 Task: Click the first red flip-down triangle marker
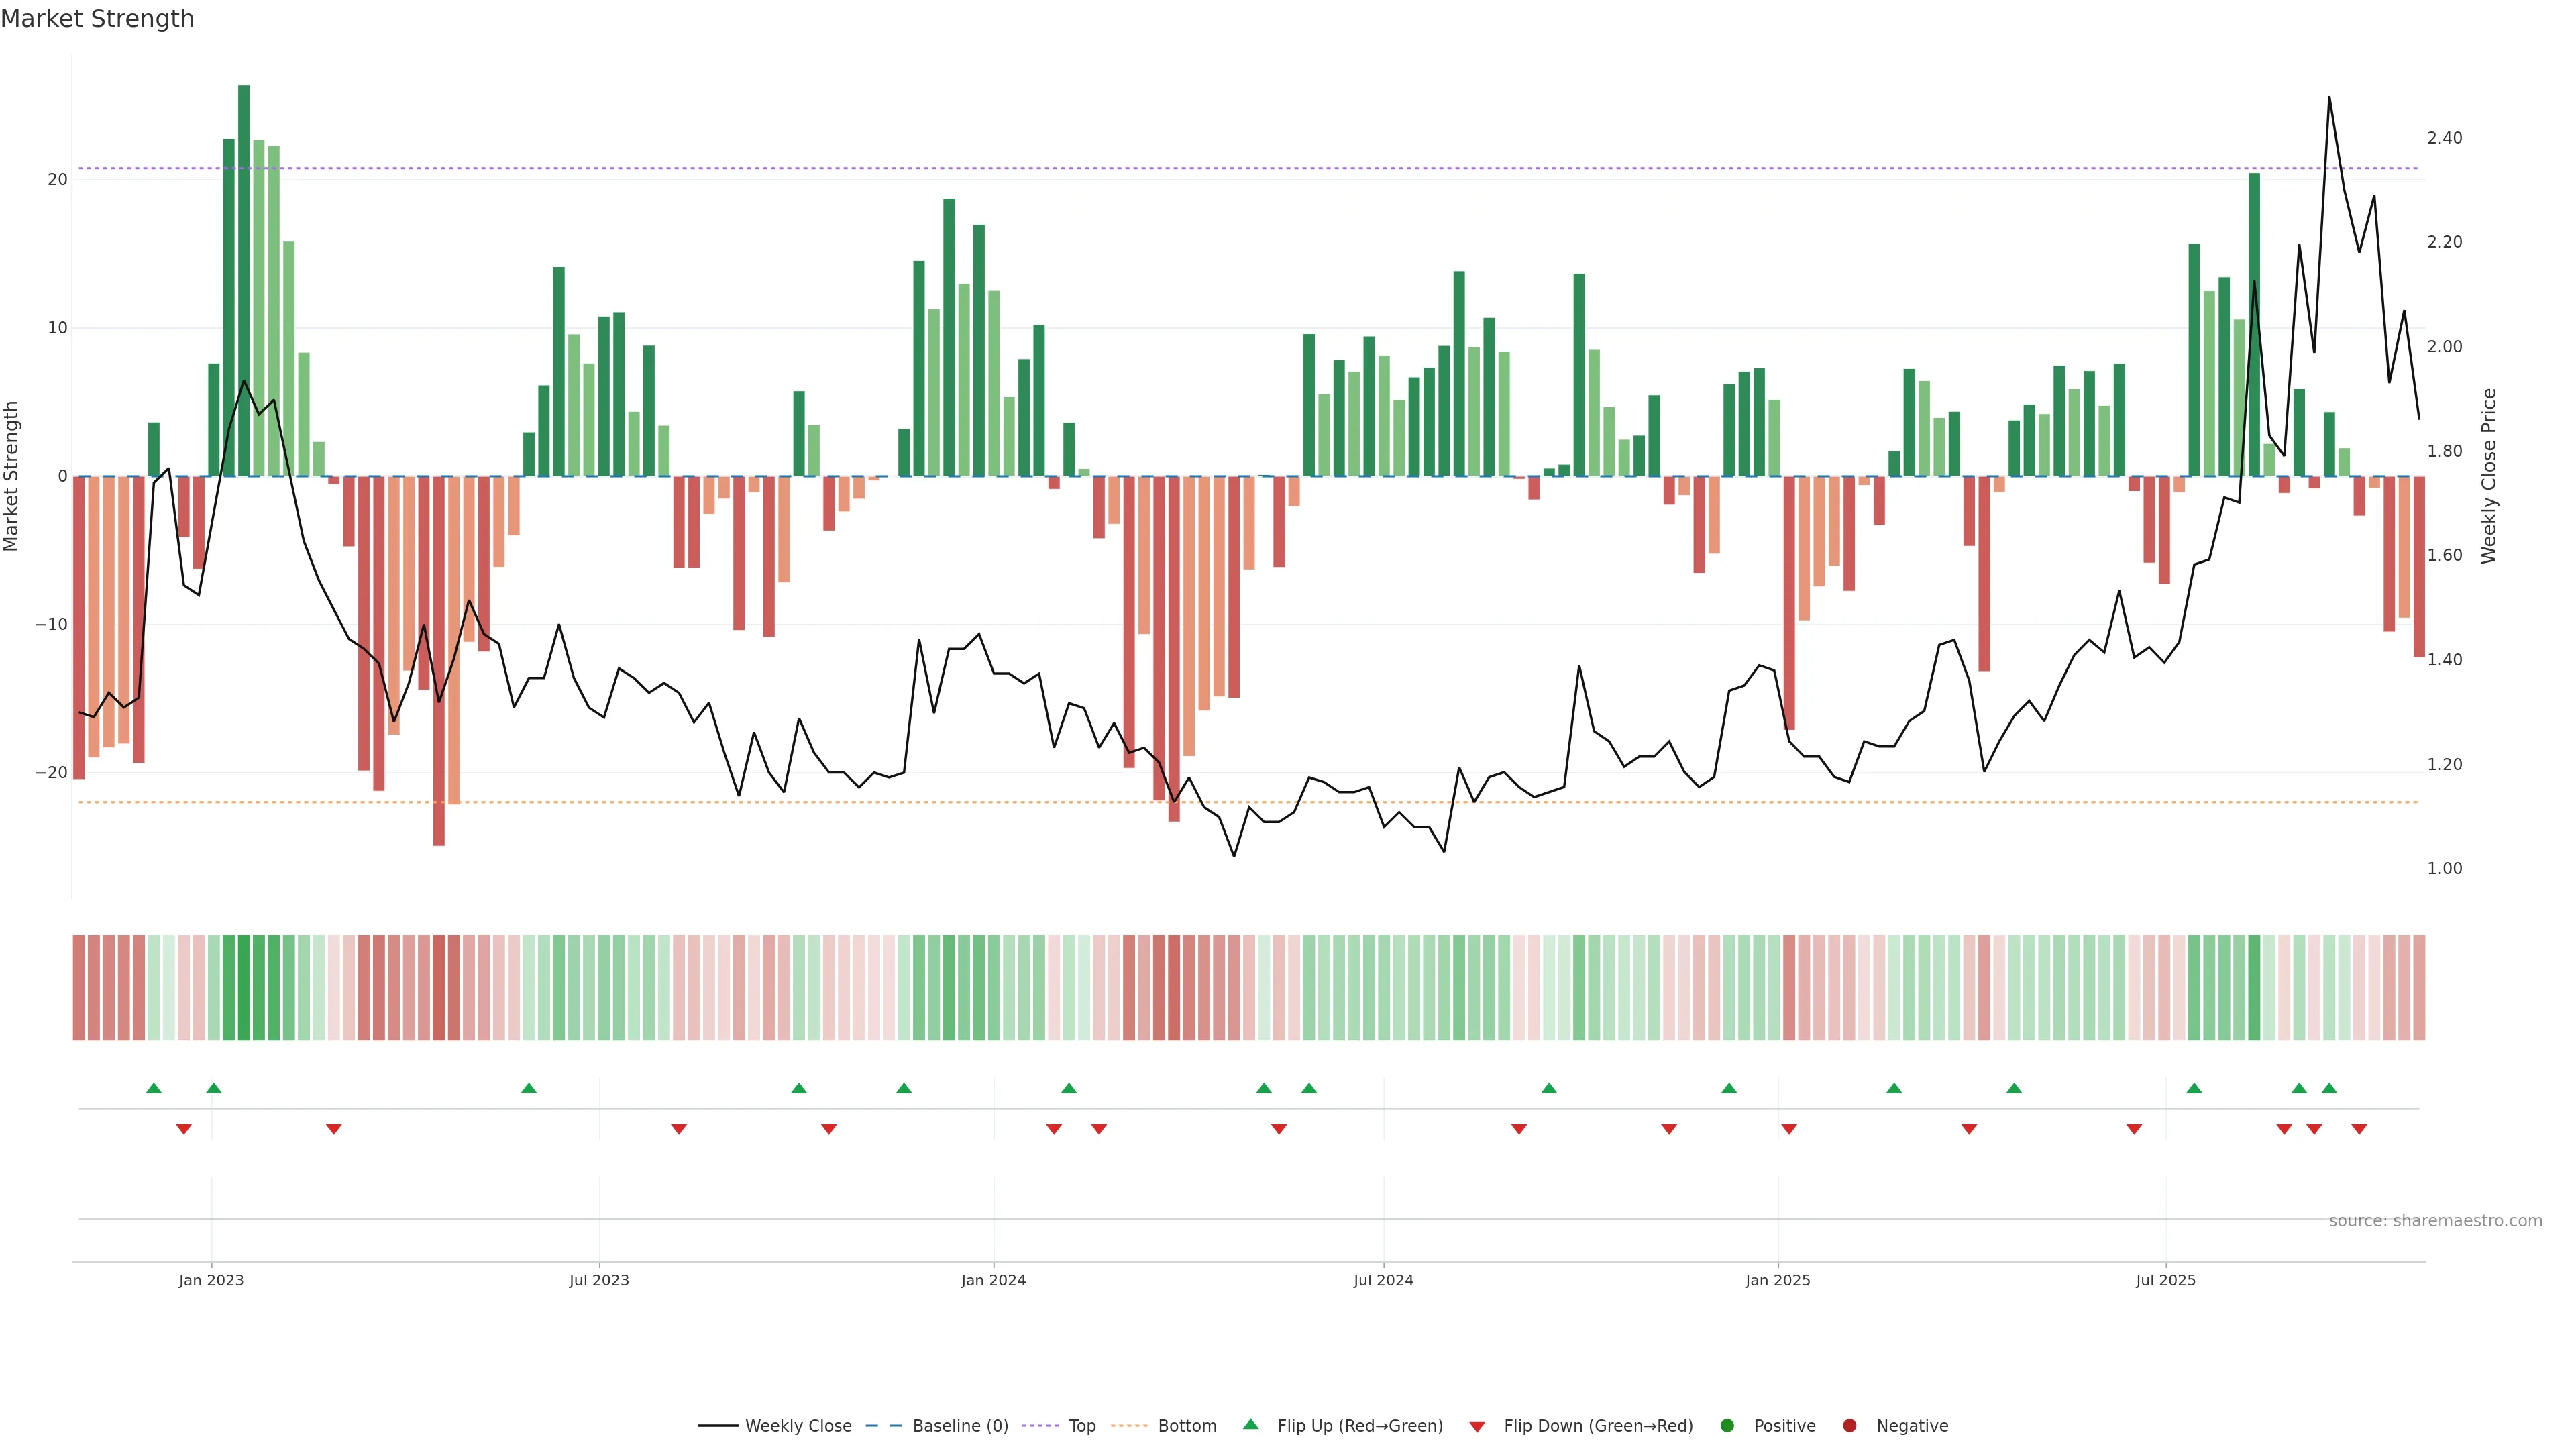pos(184,1129)
